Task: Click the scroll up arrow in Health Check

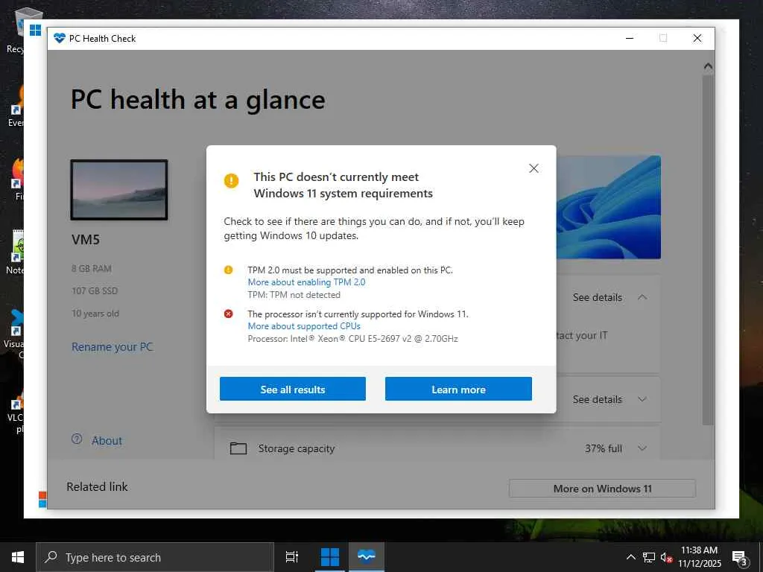Action: click(x=708, y=66)
